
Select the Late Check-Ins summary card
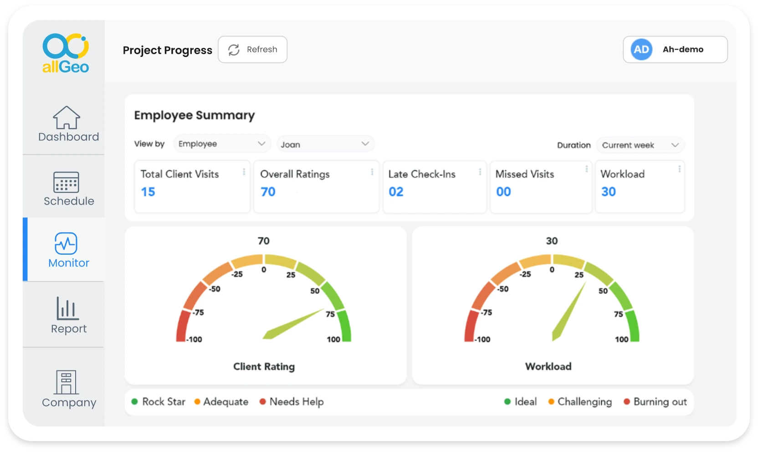435,187
